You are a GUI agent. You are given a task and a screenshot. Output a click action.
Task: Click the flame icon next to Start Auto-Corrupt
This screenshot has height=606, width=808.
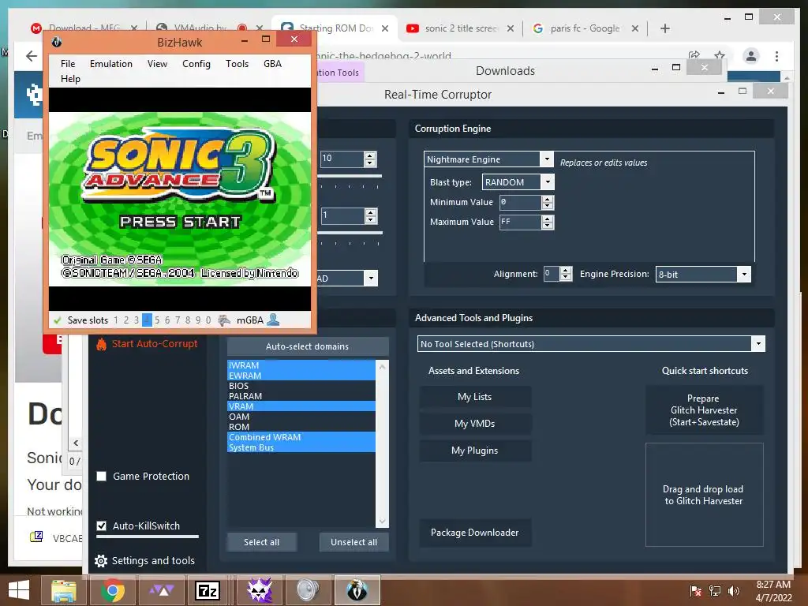(102, 344)
